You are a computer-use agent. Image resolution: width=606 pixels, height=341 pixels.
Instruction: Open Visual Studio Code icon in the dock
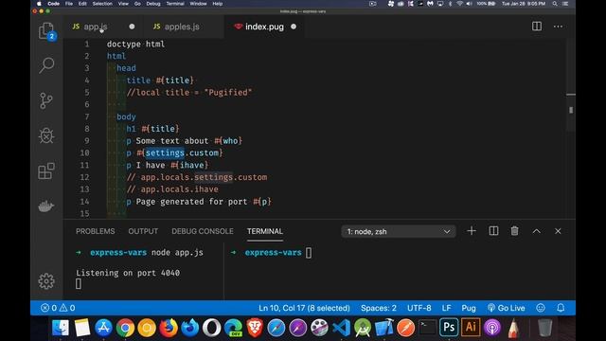[x=341, y=328]
